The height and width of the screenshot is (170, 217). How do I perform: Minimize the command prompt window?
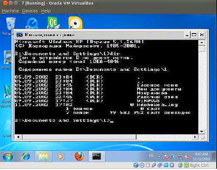tap(187, 35)
